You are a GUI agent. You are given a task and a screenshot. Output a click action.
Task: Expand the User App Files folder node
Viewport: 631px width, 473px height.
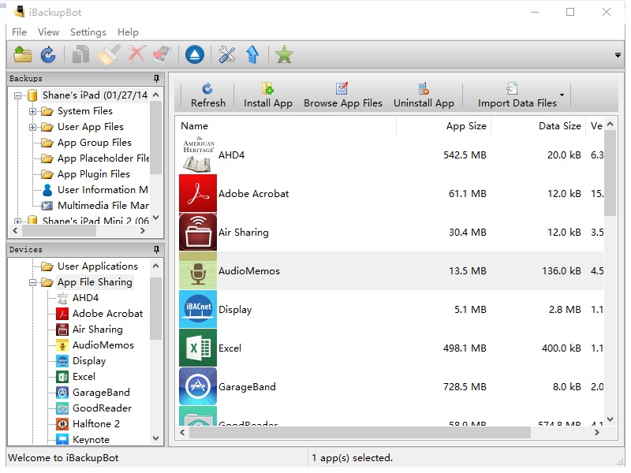click(32, 128)
